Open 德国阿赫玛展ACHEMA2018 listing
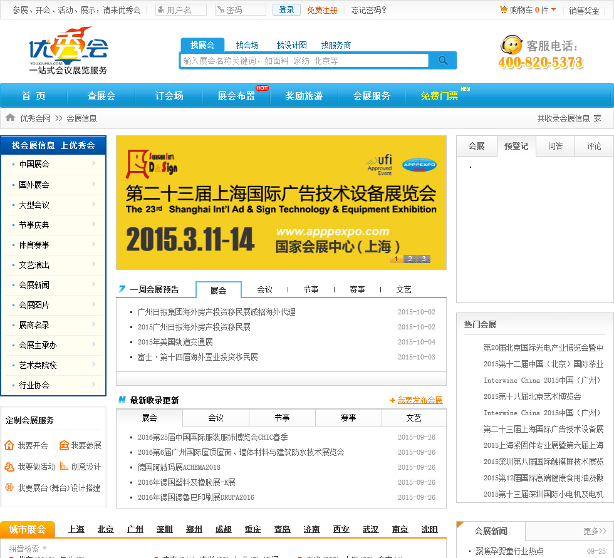Screen dimensions: 614x558 coord(179,467)
